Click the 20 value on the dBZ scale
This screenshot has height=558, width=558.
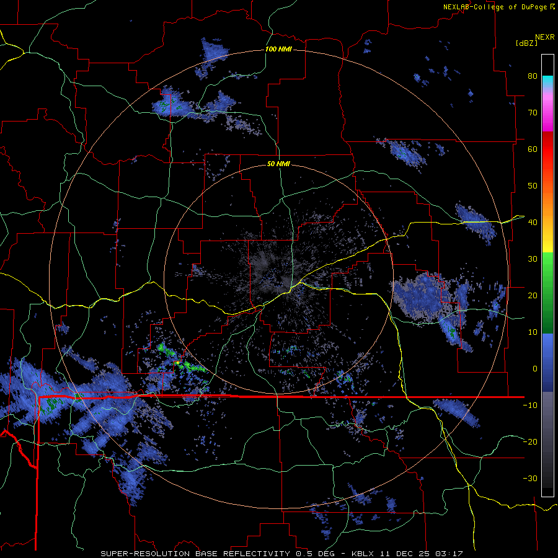[533, 295]
